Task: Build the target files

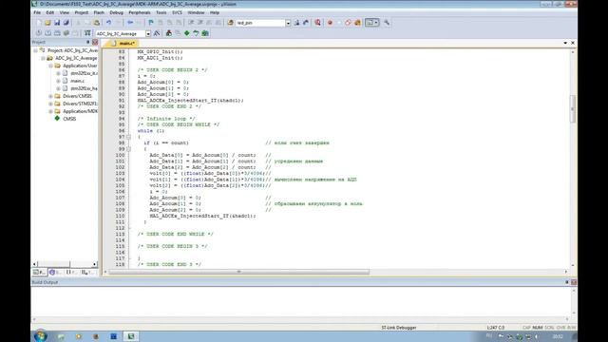Action: tap(47, 33)
